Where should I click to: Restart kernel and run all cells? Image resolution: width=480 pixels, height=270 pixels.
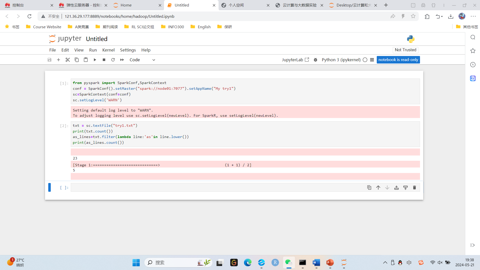pyautogui.click(x=122, y=60)
